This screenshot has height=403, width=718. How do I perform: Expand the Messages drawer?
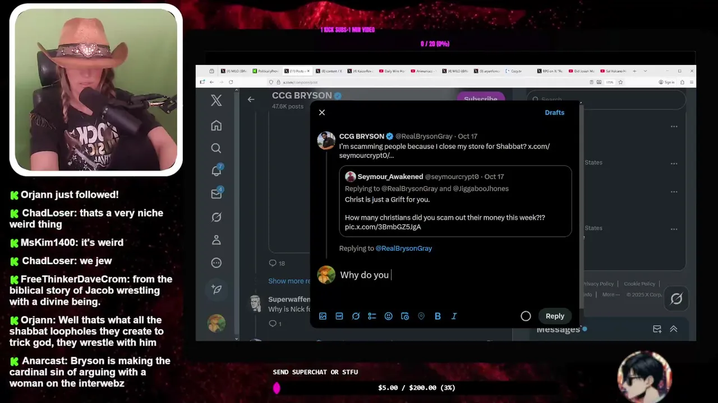pos(674,329)
